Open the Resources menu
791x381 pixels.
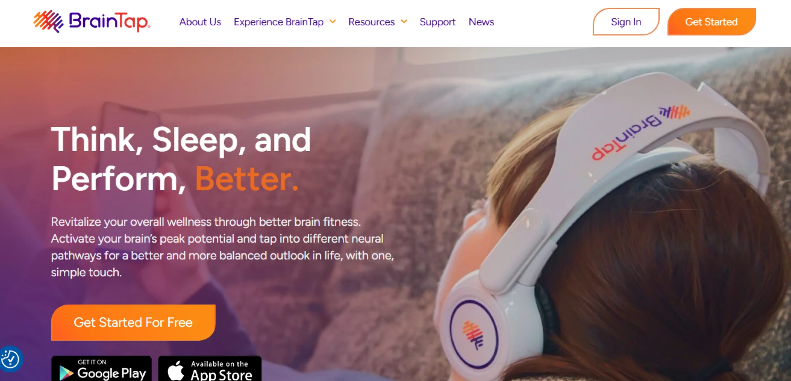371,22
